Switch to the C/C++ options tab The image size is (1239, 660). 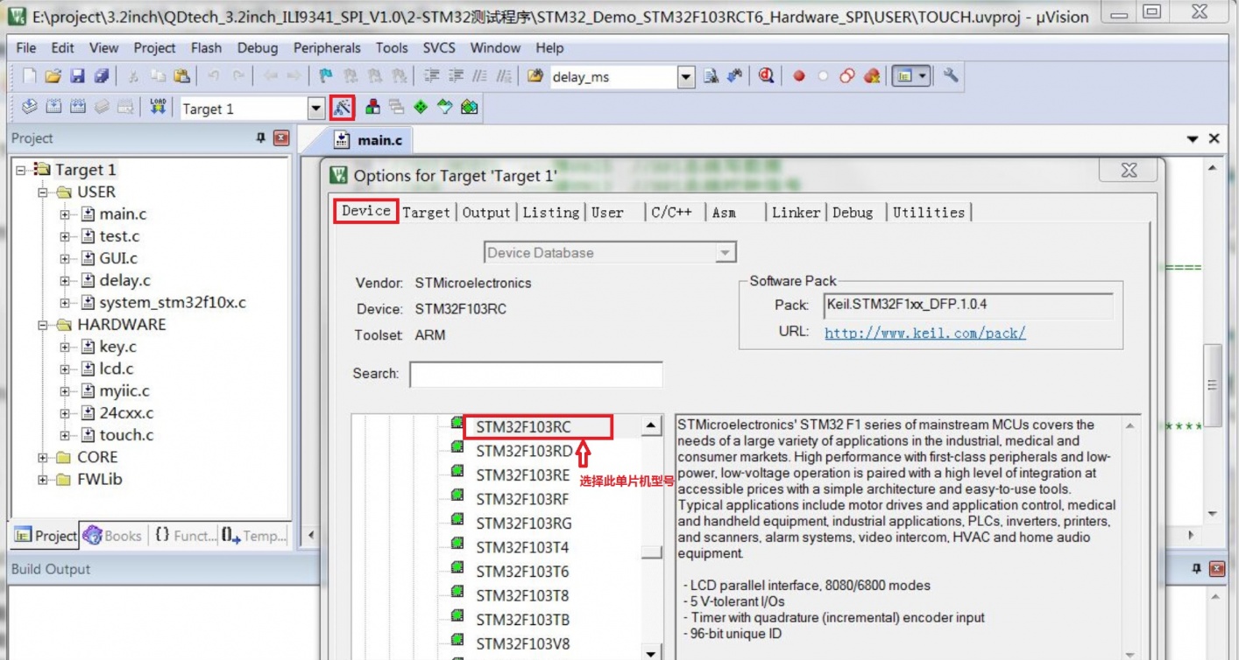(x=671, y=212)
